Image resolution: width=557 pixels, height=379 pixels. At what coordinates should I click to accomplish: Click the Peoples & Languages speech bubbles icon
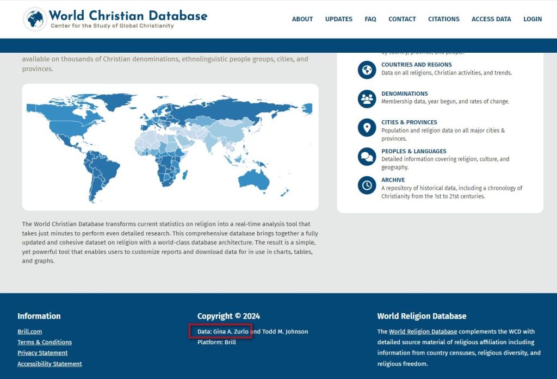pos(367,156)
